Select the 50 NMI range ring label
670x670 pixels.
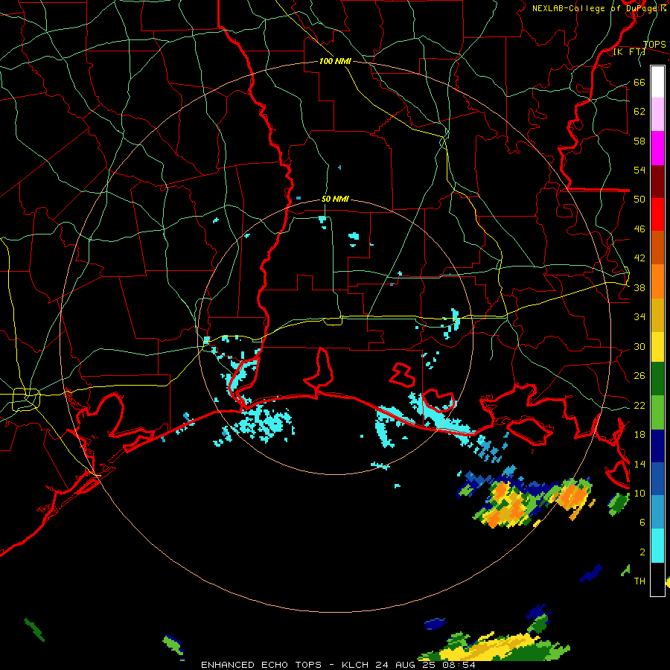coord(335,199)
